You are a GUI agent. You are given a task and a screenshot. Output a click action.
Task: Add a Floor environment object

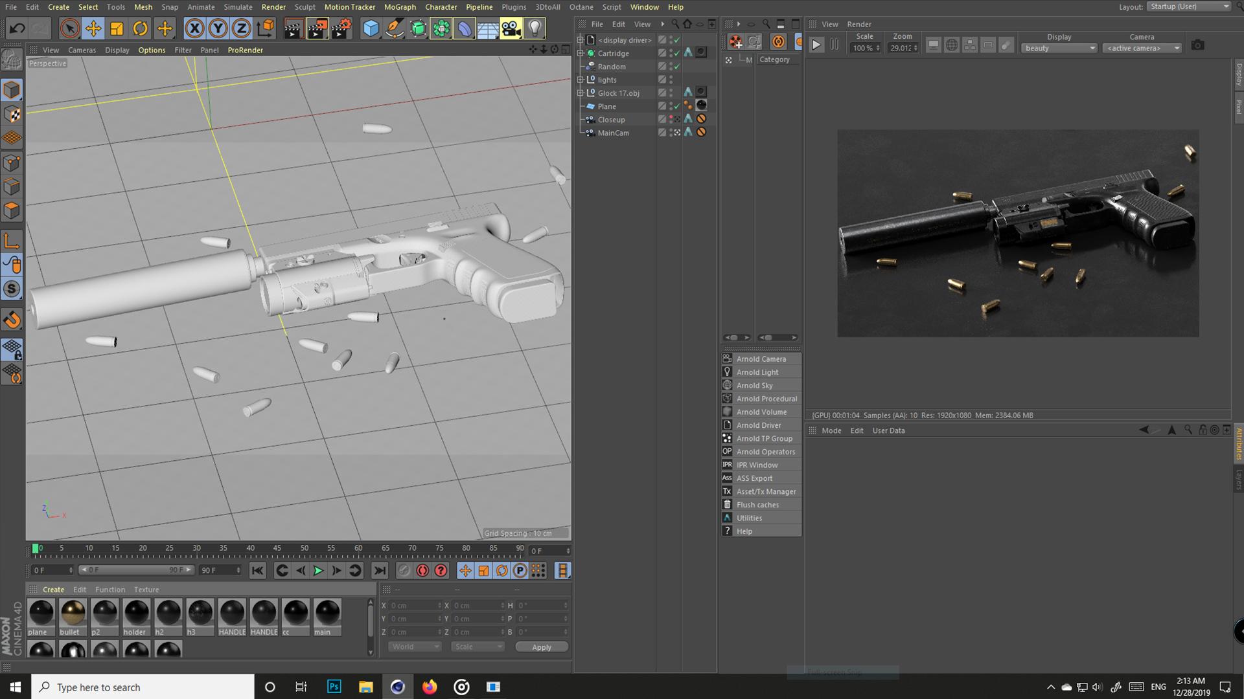pos(488,28)
